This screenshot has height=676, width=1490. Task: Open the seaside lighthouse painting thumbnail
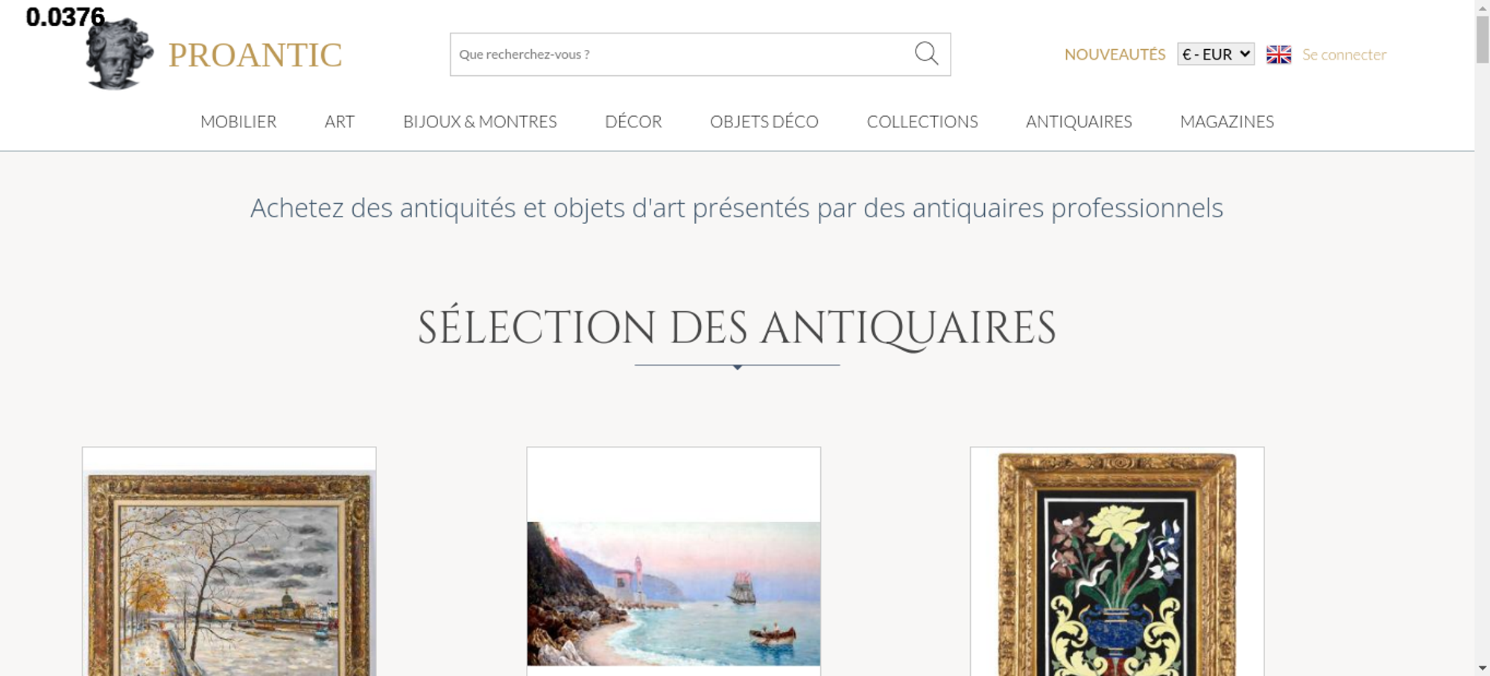(x=673, y=593)
